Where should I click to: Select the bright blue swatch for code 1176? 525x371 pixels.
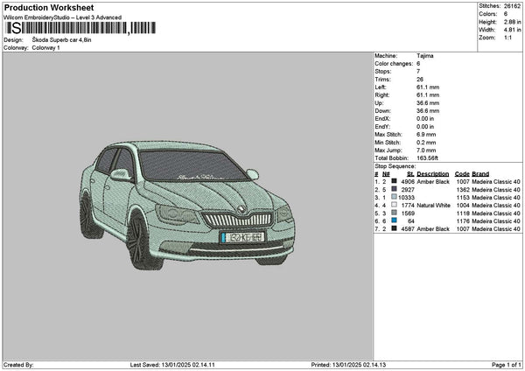pos(393,220)
